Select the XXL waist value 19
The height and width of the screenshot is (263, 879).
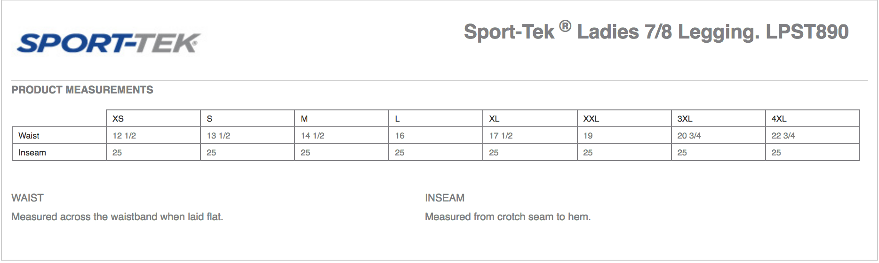pos(588,136)
